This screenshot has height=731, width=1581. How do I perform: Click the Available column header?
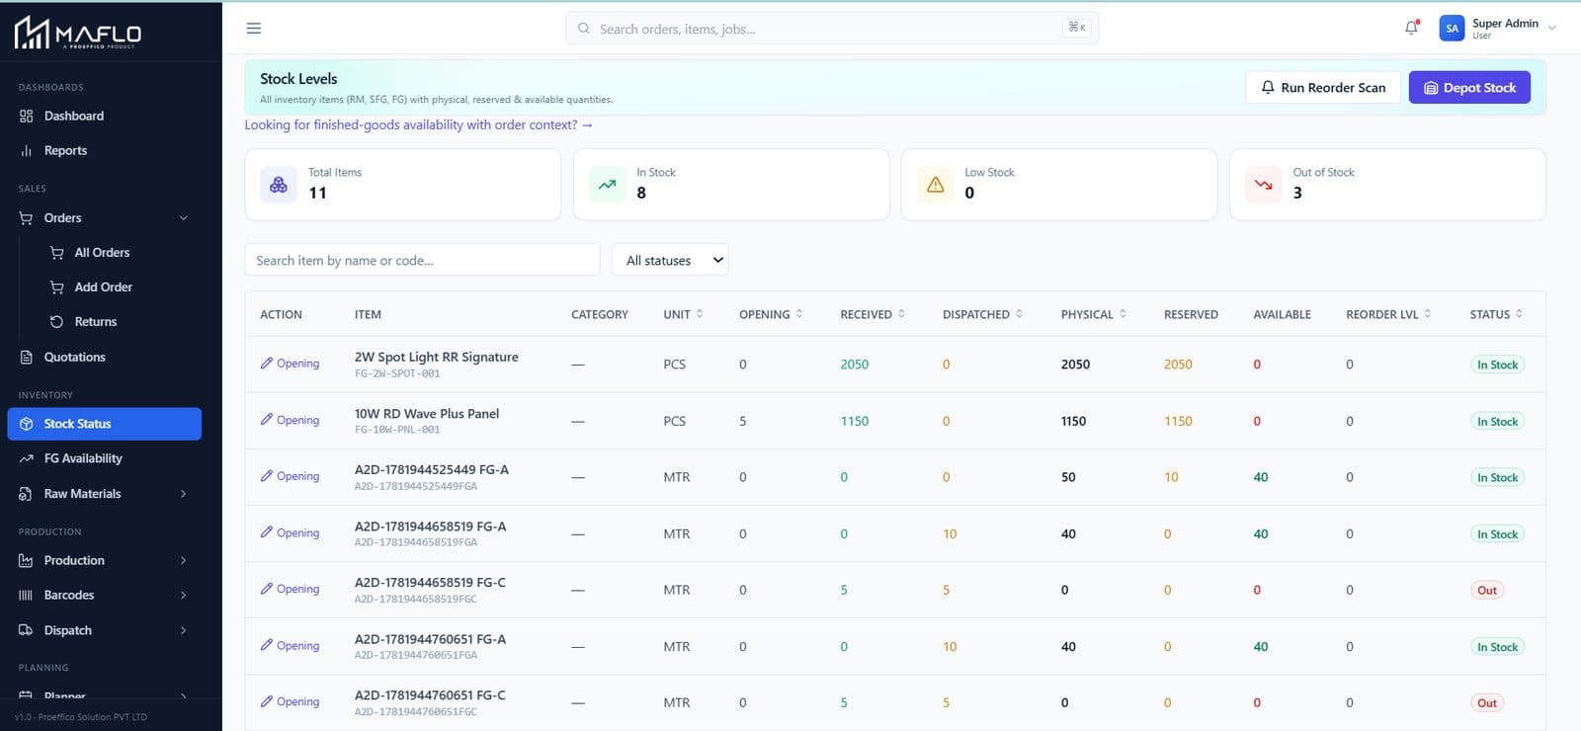(1283, 314)
